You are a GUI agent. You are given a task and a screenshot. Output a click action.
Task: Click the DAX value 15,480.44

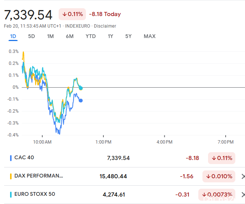click(113, 176)
